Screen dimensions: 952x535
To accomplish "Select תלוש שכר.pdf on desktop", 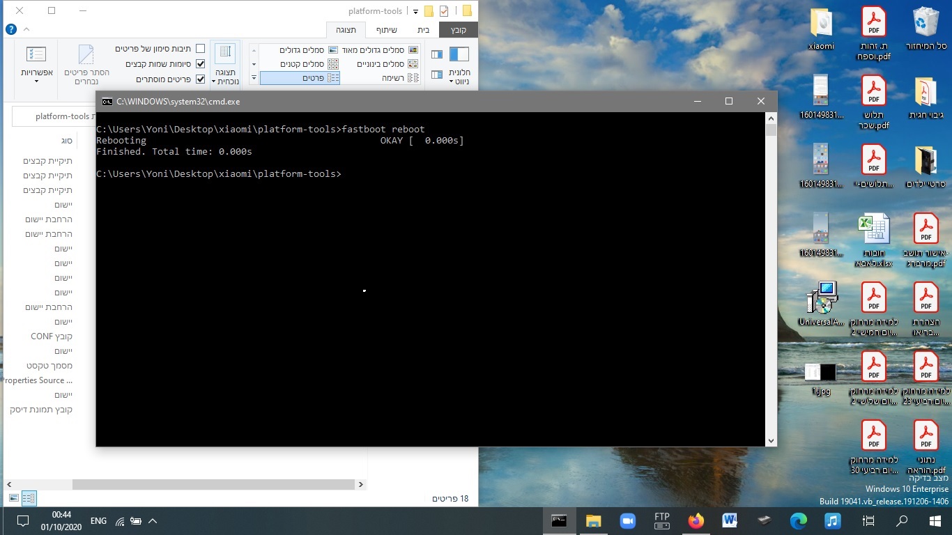I will pyautogui.click(x=873, y=102).
